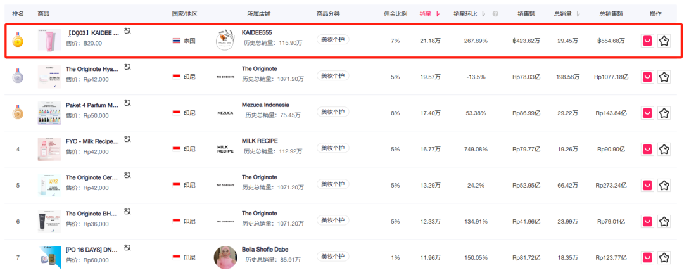Click 美妆个护 tag in Bella Shofie Dabe row
Screen dimensions: 684x275
click(x=332, y=257)
